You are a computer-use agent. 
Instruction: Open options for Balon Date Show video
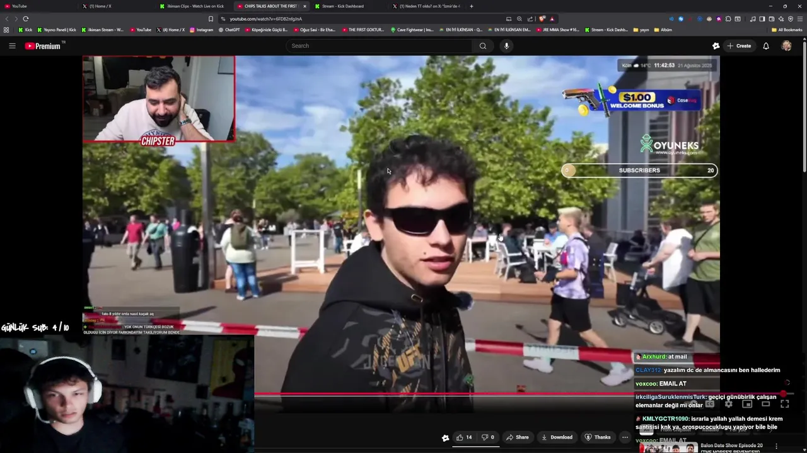pyautogui.click(x=776, y=446)
